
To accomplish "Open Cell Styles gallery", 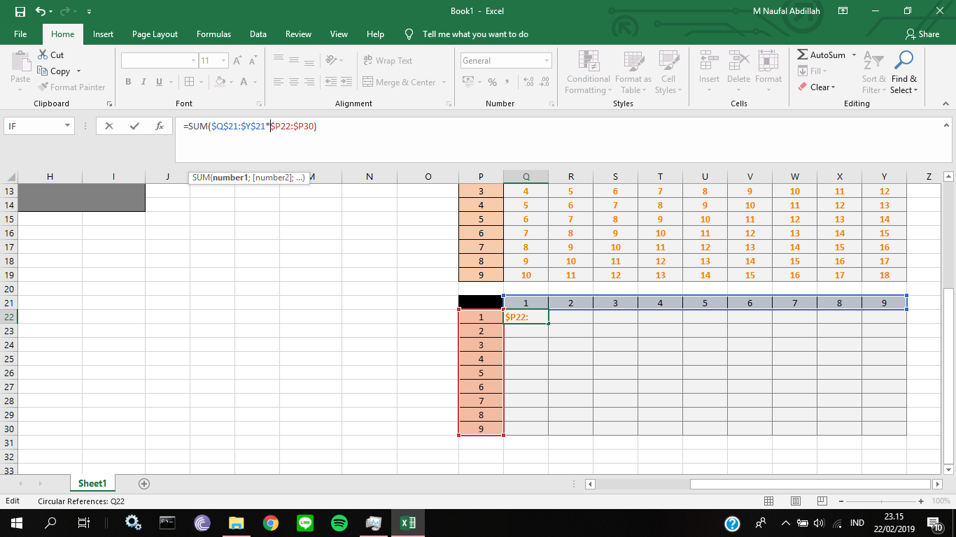I will pos(668,72).
